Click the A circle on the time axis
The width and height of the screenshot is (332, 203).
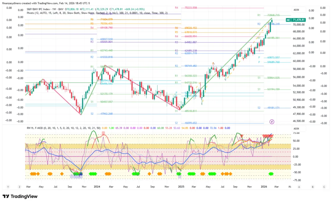coord(299,187)
